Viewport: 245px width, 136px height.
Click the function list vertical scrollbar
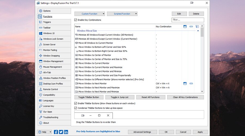coord(202,60)
